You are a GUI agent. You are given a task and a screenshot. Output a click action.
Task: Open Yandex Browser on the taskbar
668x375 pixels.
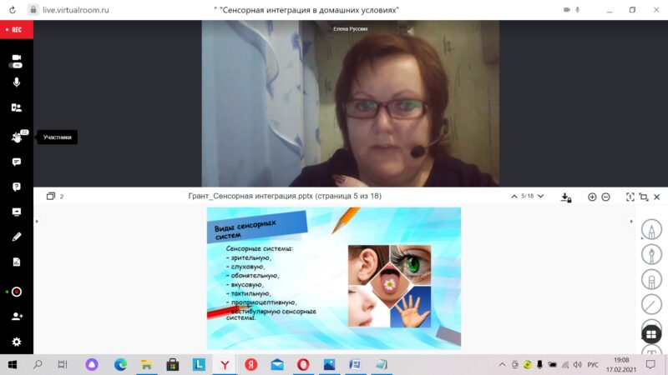[x=225, y=364]
